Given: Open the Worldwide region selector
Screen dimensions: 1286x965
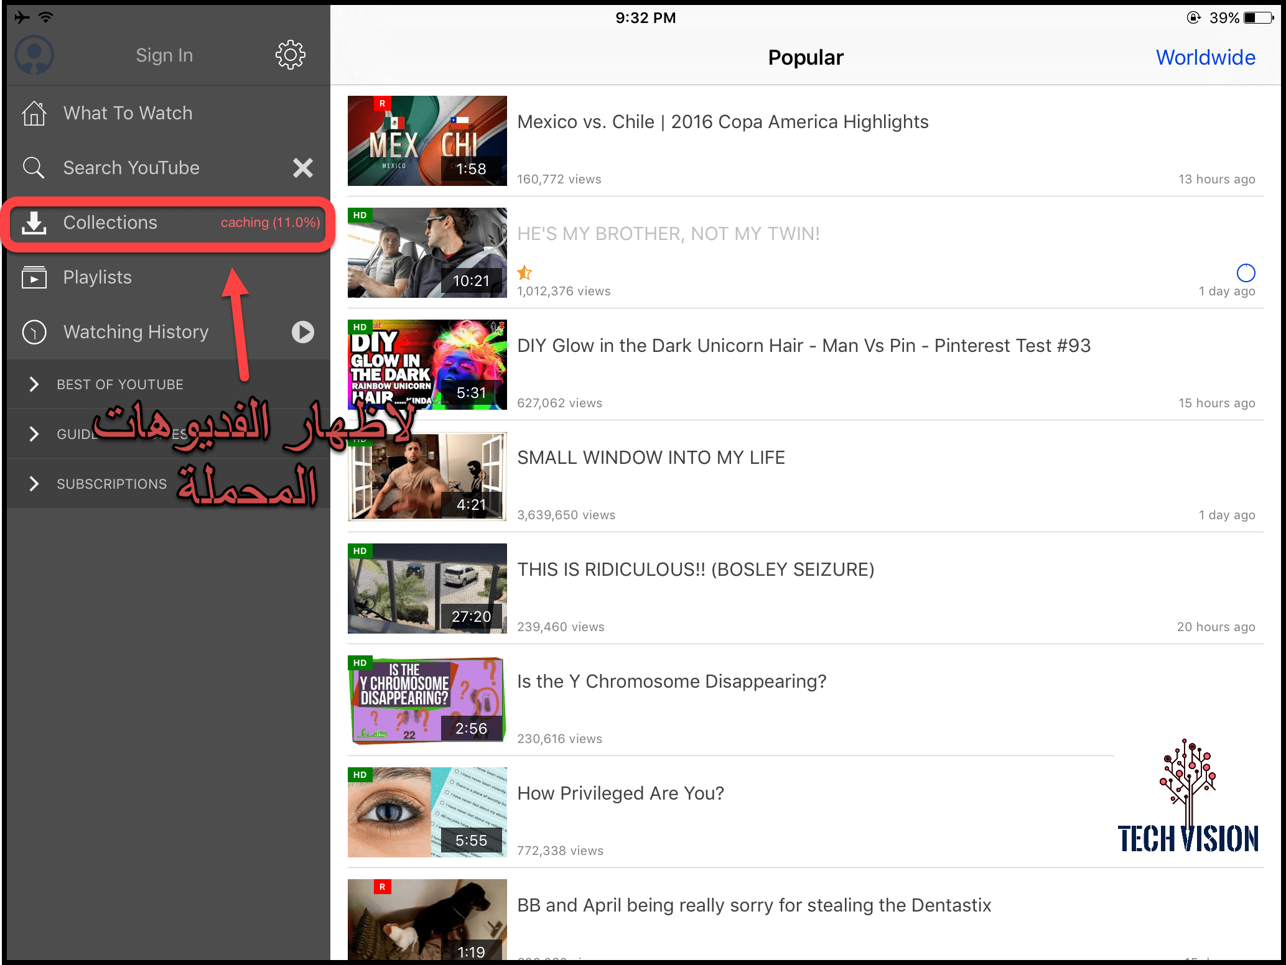Looking at the screenshot, I should (1205, 57).
